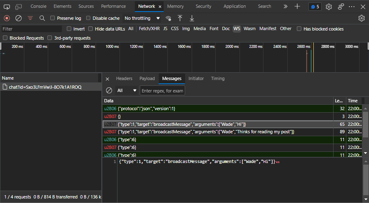Viewport: 369px width, 203px height.
Task: Clear all WebSocket messages icon
Action: tap(109, 90)
